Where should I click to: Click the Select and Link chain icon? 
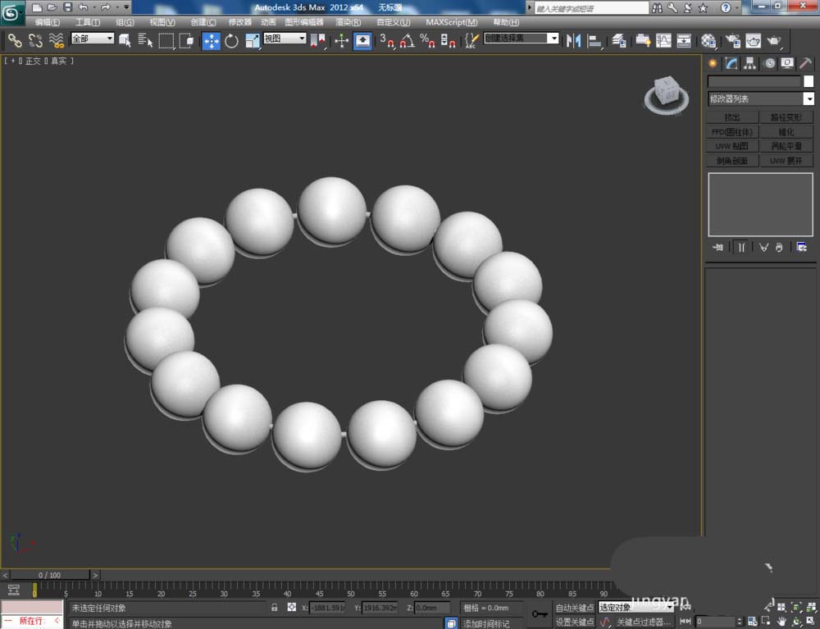[x=15, y=40]
